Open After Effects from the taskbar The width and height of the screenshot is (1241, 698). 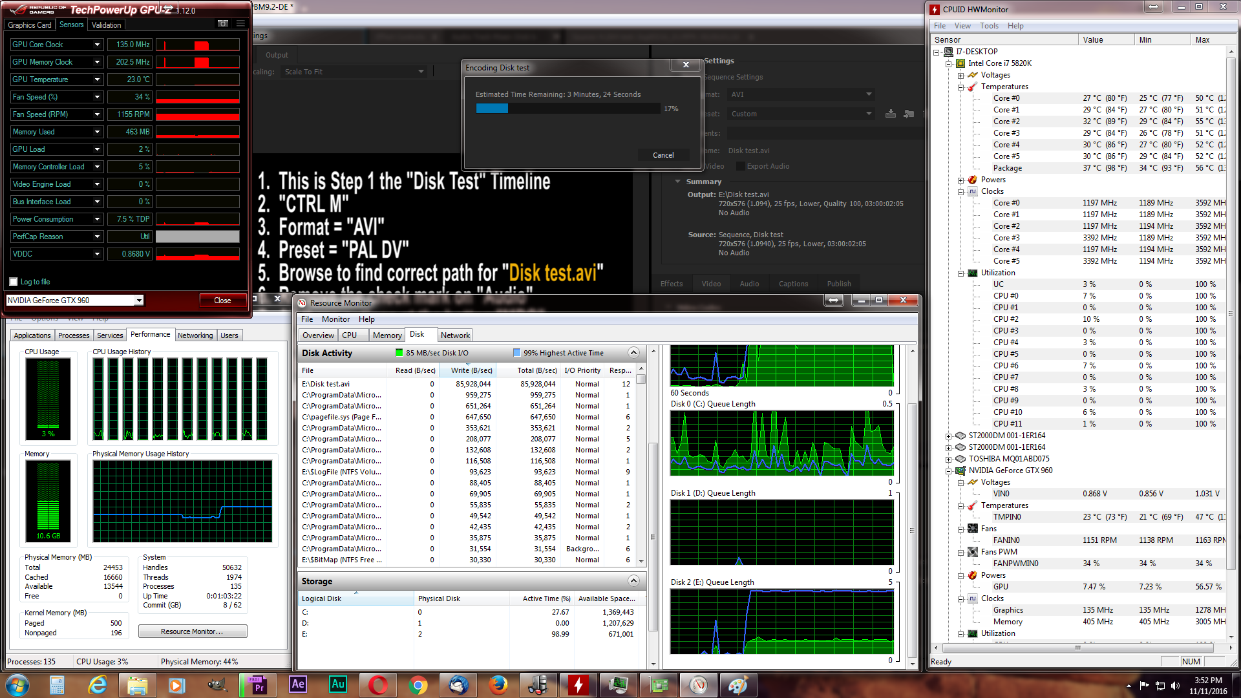coord(297,685)
